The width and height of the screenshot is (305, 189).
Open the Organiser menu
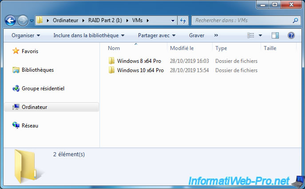(x=26, y=35)
